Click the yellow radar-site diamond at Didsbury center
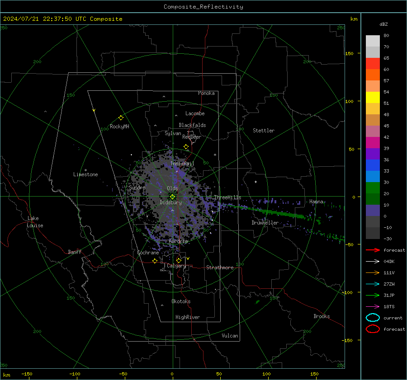Screen dimensions: 407x380 (x=172, y=197)
